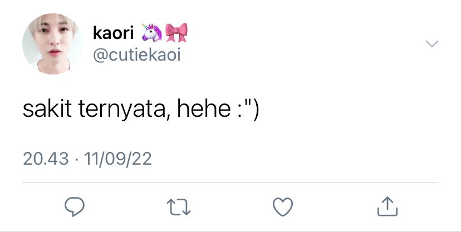Viewport: 461px width, 232px height.
Task: Show more actions via top-right down arrow
Action: click(432, 44)
